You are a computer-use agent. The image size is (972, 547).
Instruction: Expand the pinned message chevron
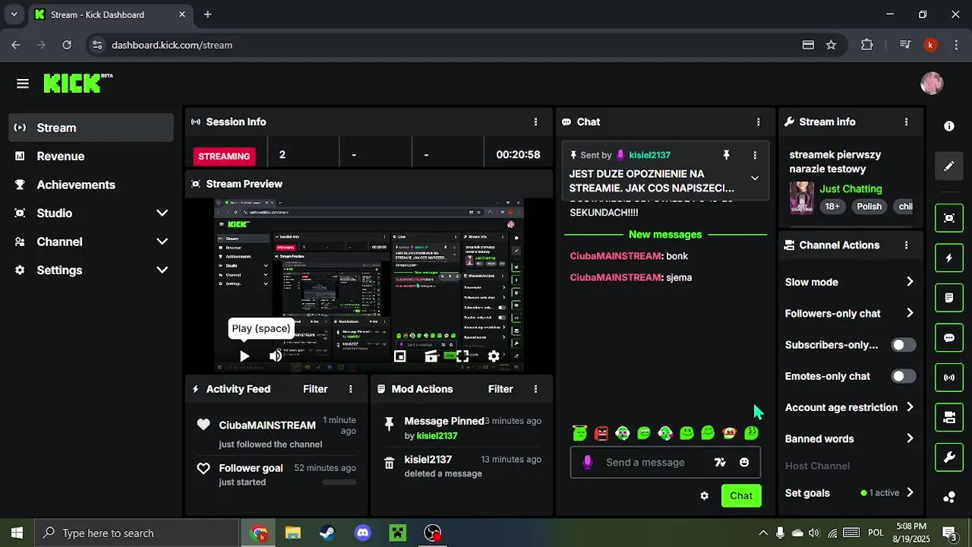pyautogui.click(x=754, y=178)
